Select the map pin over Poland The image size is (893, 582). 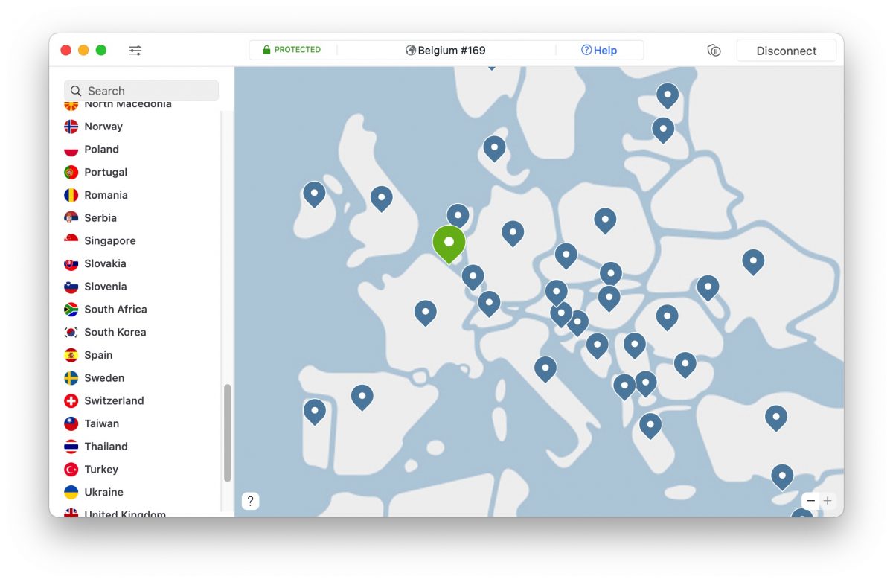pyautogui.click(x=605, y=221)
